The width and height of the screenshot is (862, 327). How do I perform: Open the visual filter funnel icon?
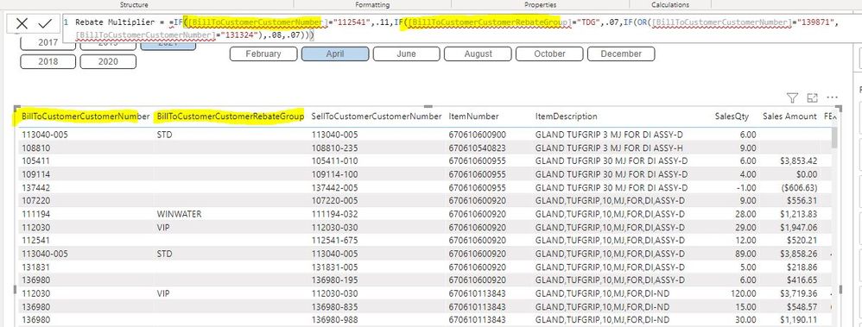(x=792, y=97)
